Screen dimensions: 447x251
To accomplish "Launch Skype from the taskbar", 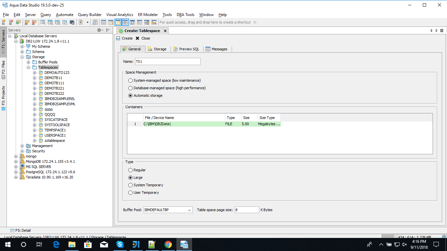I will (x=120, y=244).
